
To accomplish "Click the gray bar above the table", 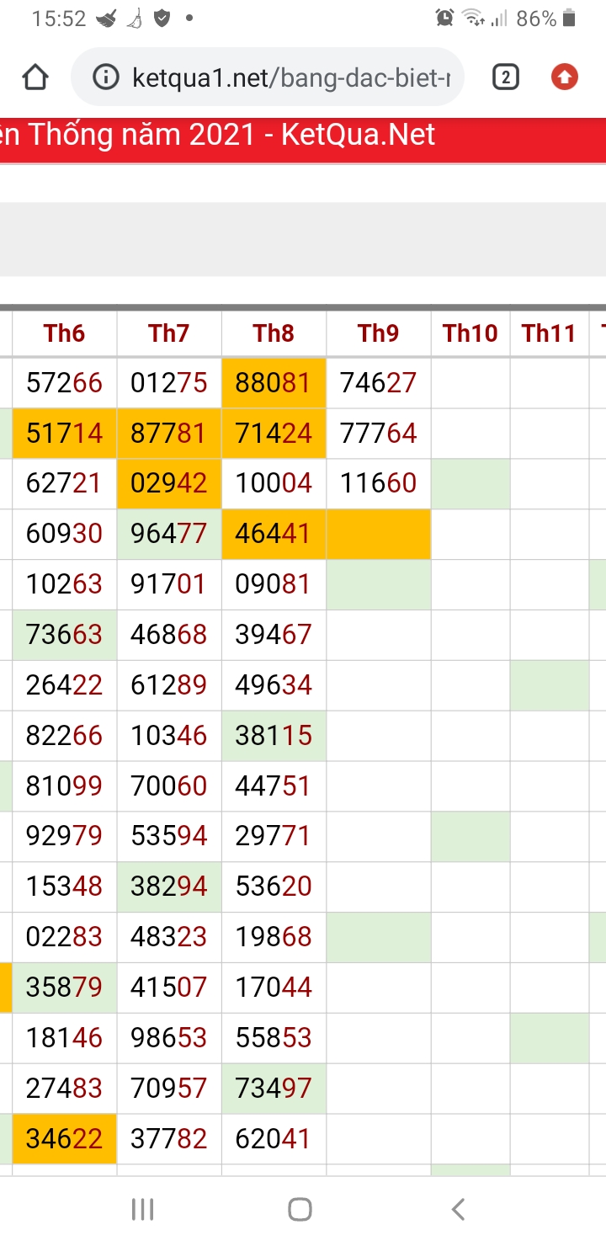I will [303, 239].
